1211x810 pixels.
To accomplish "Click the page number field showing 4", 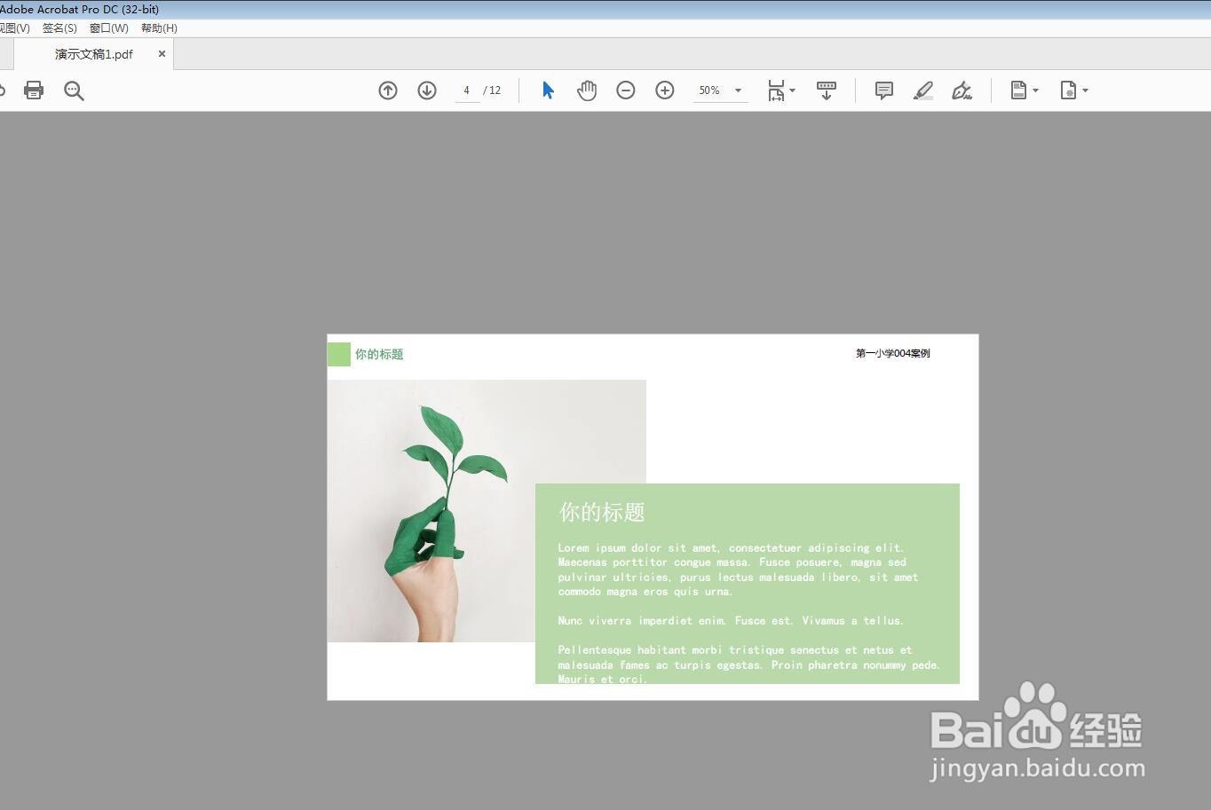I will (467, 90).
